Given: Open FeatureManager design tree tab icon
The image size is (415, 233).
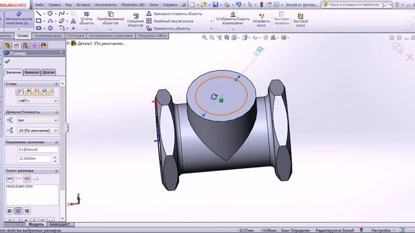Looking at the screenshot, I should [7, 45].
